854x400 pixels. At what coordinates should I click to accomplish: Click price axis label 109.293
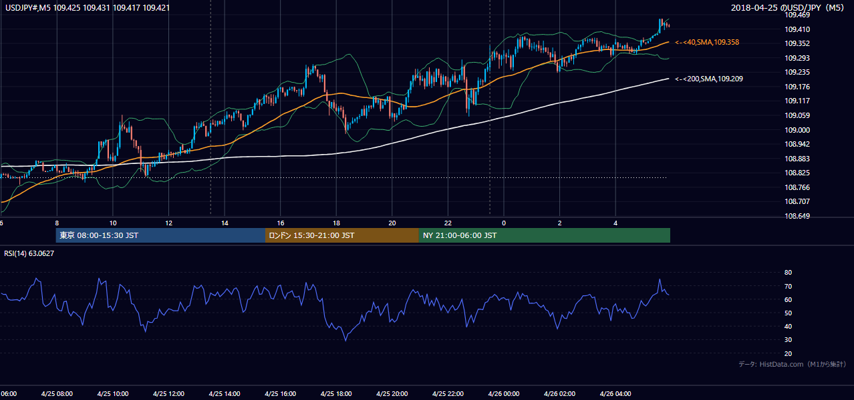click(797, 58)
